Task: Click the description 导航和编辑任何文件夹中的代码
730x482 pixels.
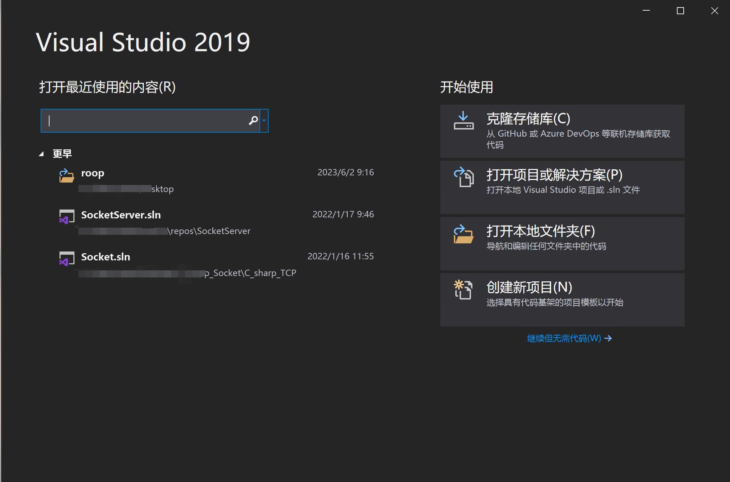Action: (546, 246)
